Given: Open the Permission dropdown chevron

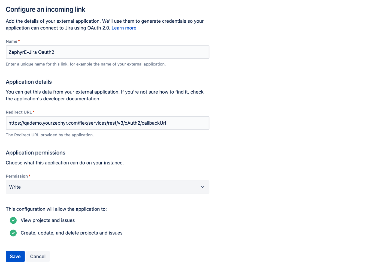Looking at the screenshot, I should tap(202, 187).
